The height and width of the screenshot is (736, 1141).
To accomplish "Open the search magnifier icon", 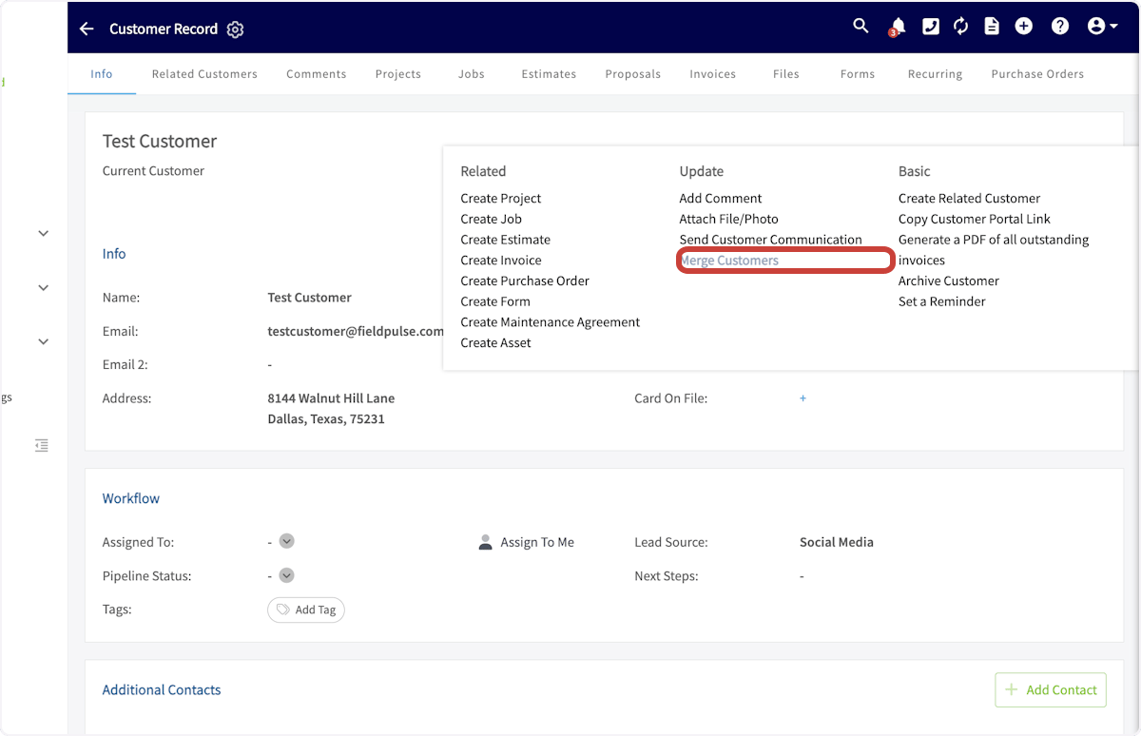I will (x=861, y=26).
